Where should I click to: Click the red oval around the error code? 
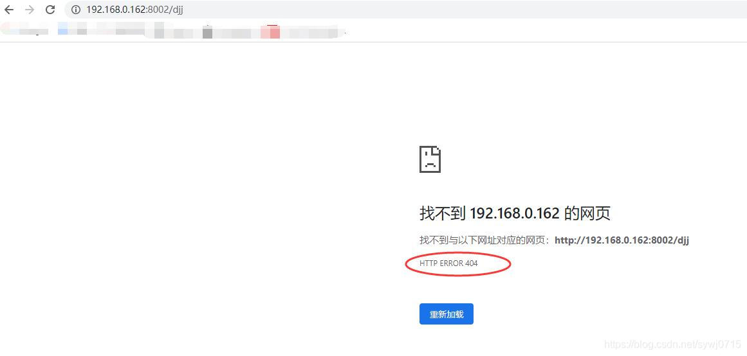(x=458, y=263)
